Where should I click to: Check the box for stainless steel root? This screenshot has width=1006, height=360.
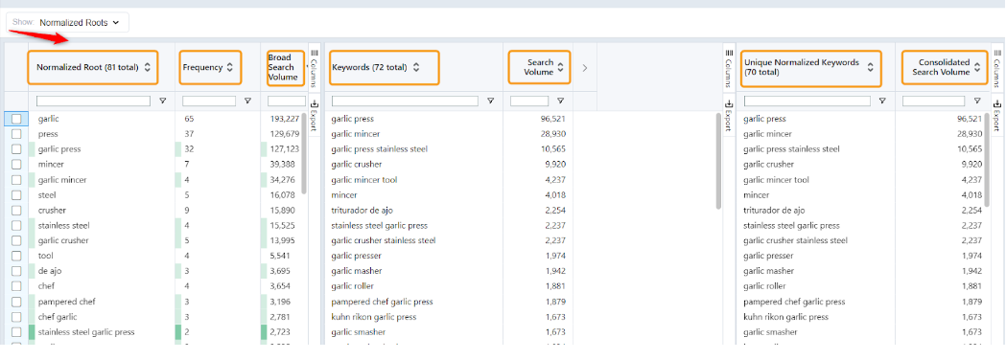pos(16,226)
